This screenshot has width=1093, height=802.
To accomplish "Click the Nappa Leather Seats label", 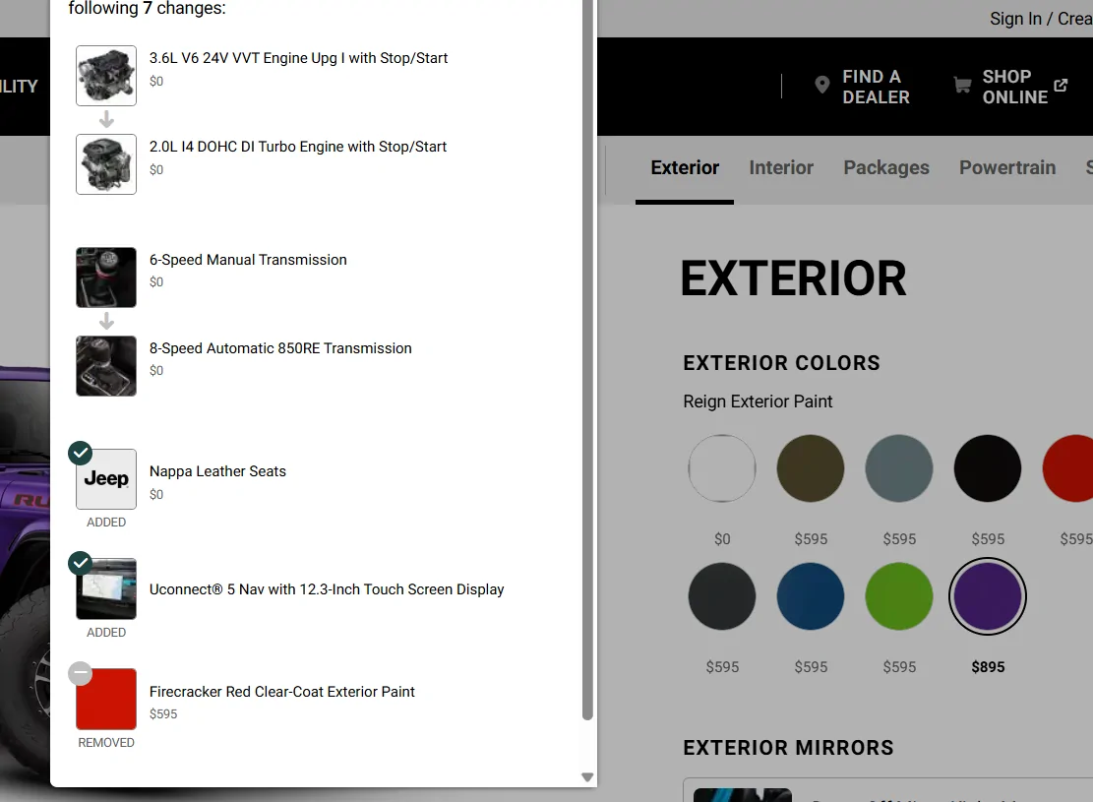I will (x=217, y=471).
